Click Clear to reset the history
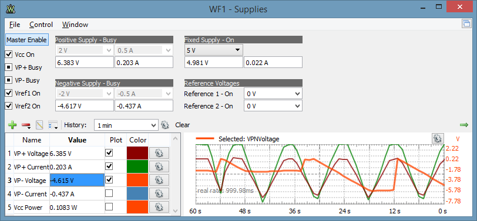The height and width of the screenshot is (221, 477). (x=183, y=125)
